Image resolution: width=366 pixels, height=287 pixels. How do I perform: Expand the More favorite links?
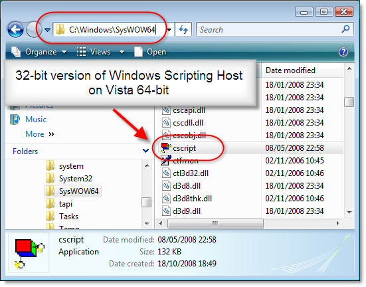[39, 134]
